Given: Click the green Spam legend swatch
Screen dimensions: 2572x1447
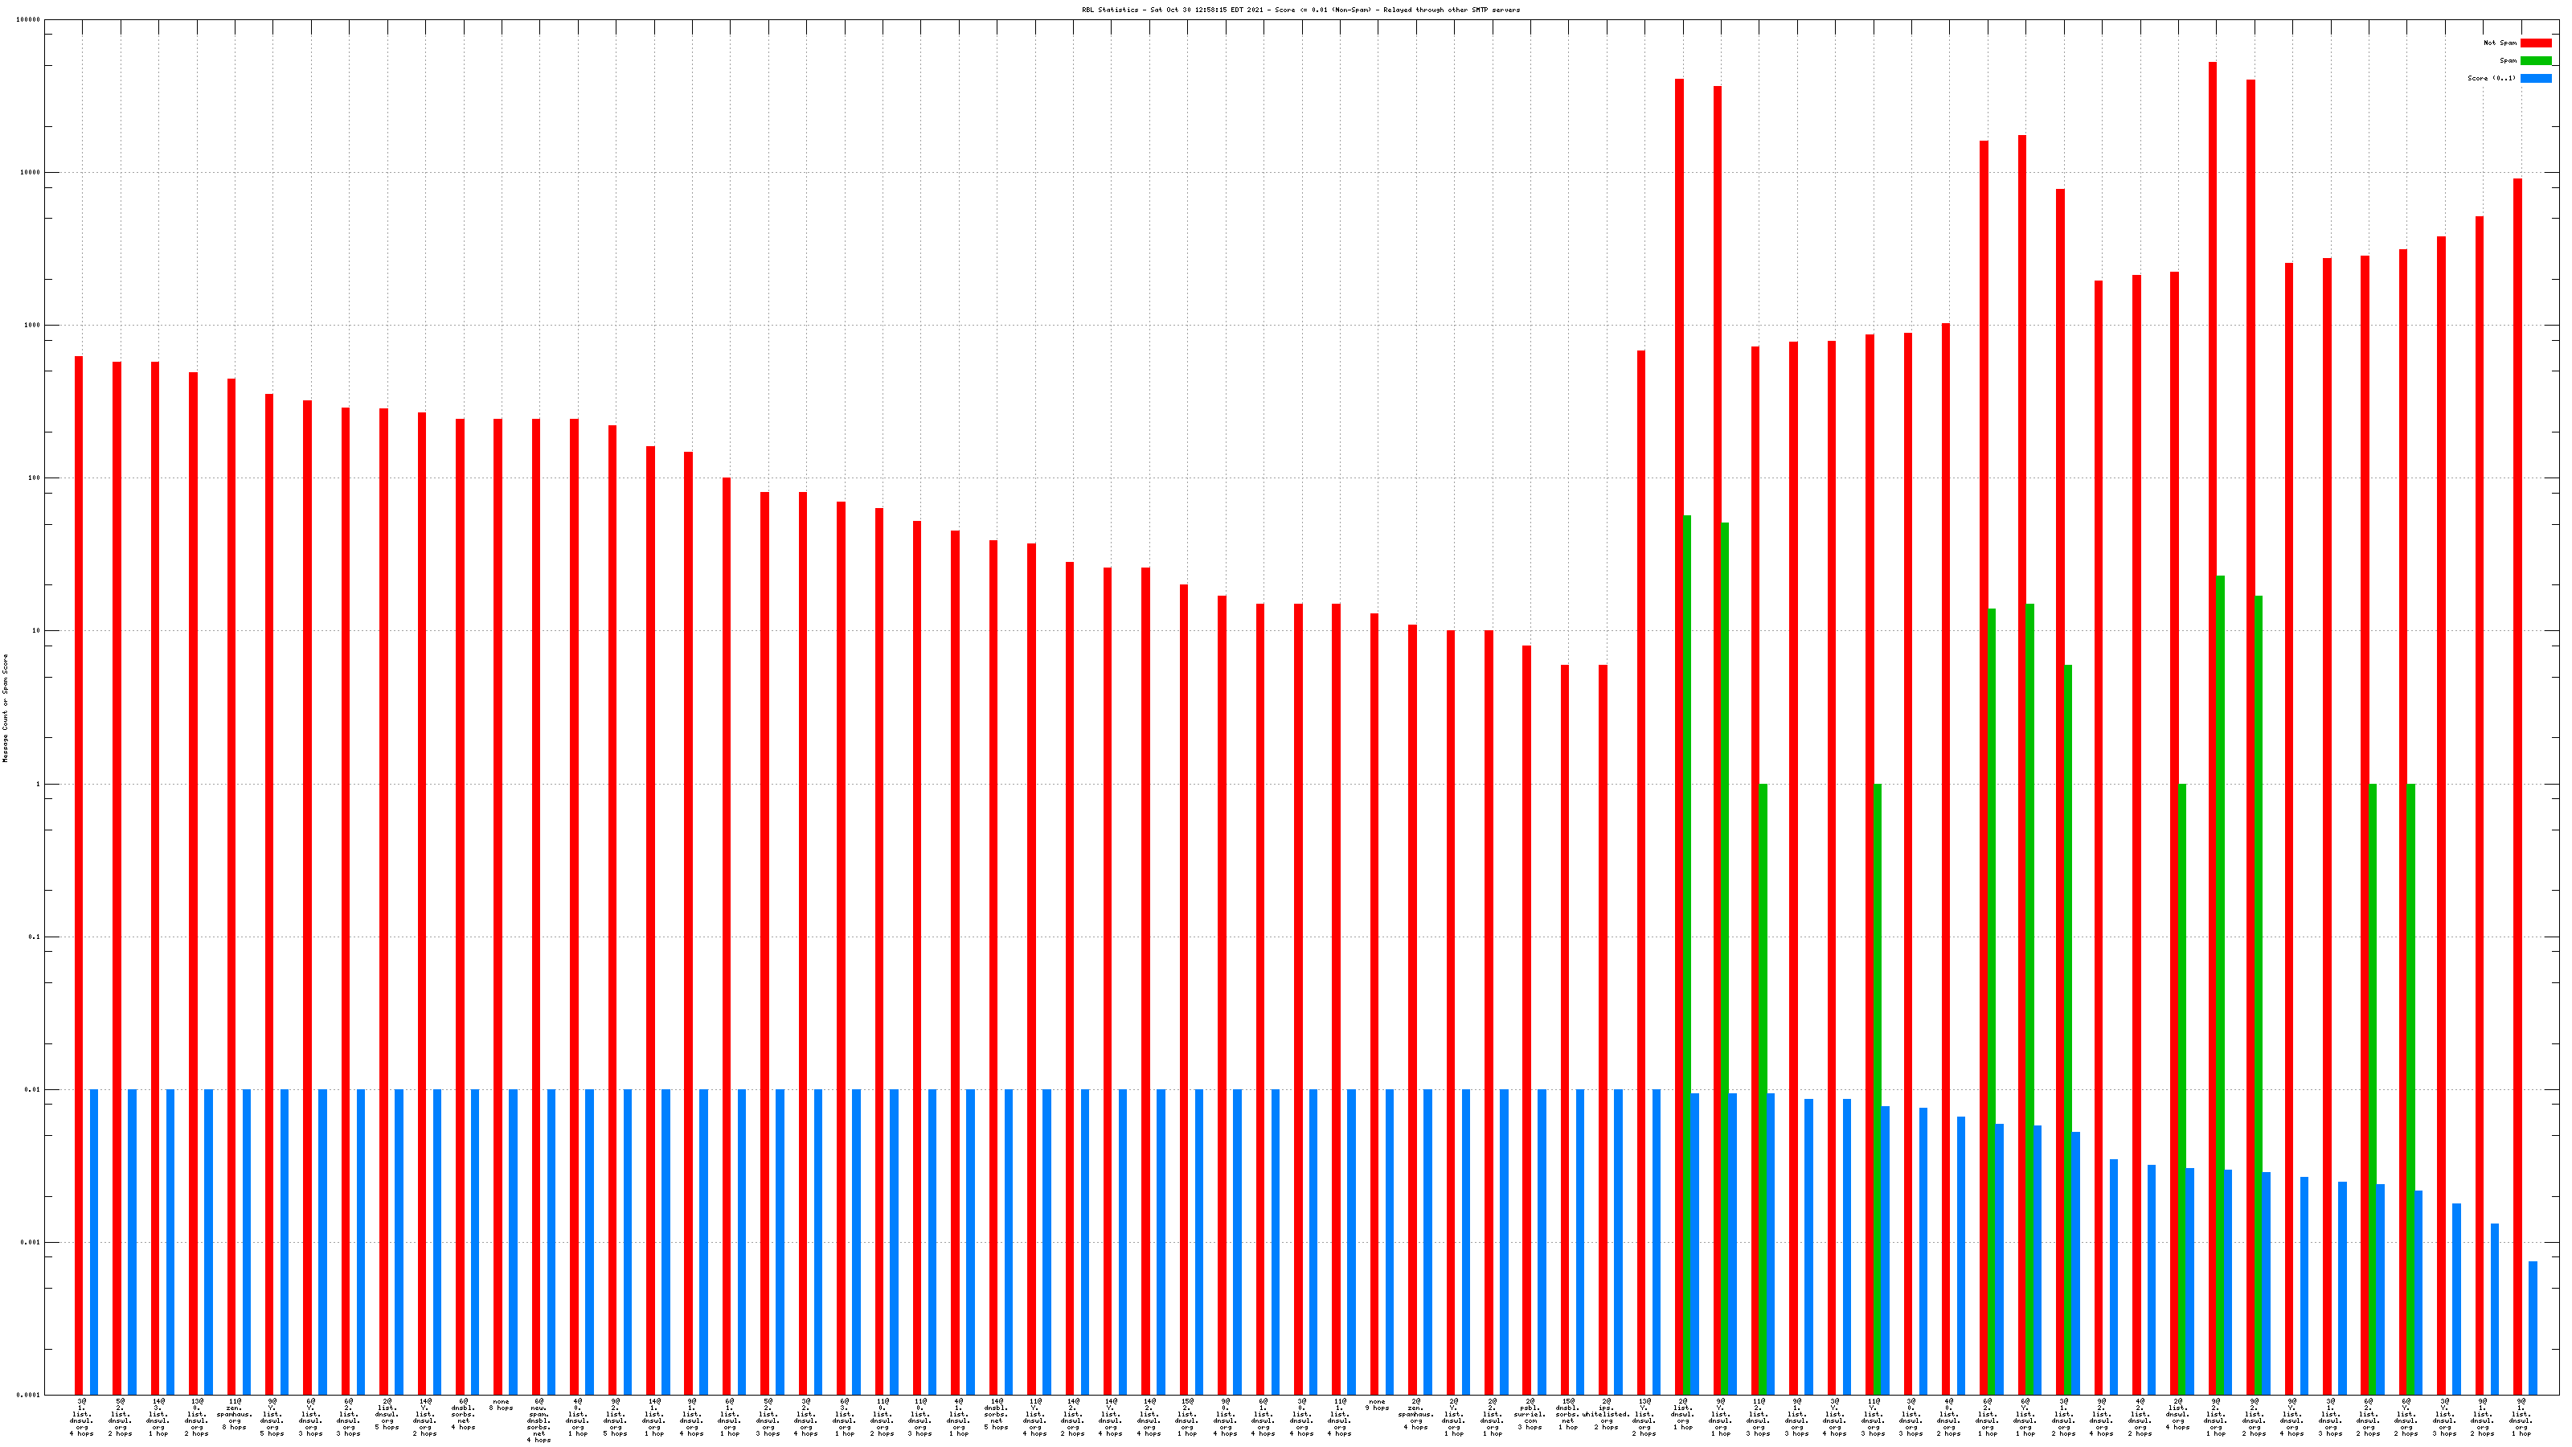Looking at the screenshot, I should pyautogui.click(x=2535, y=61).
